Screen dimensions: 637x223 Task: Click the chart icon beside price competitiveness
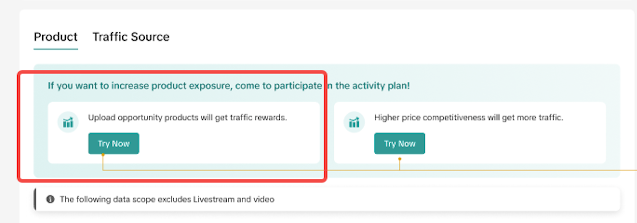coord(354,122)
